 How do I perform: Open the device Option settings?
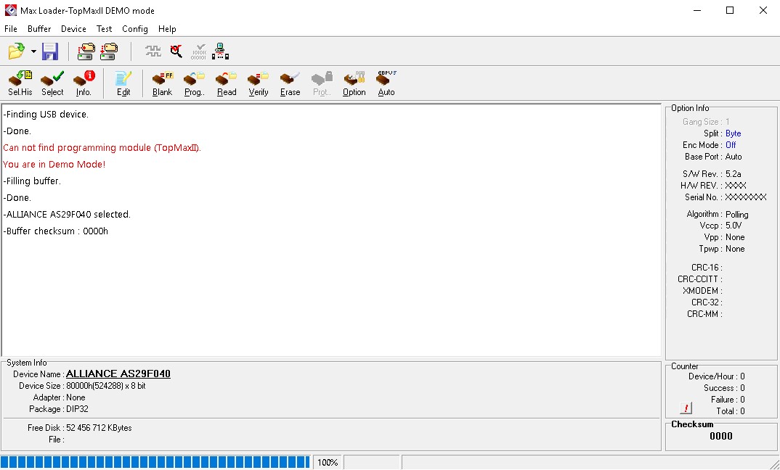coord(354,83)
